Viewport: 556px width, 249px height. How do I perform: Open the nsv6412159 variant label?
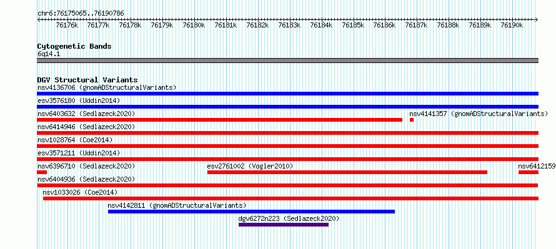click(537, 166)
